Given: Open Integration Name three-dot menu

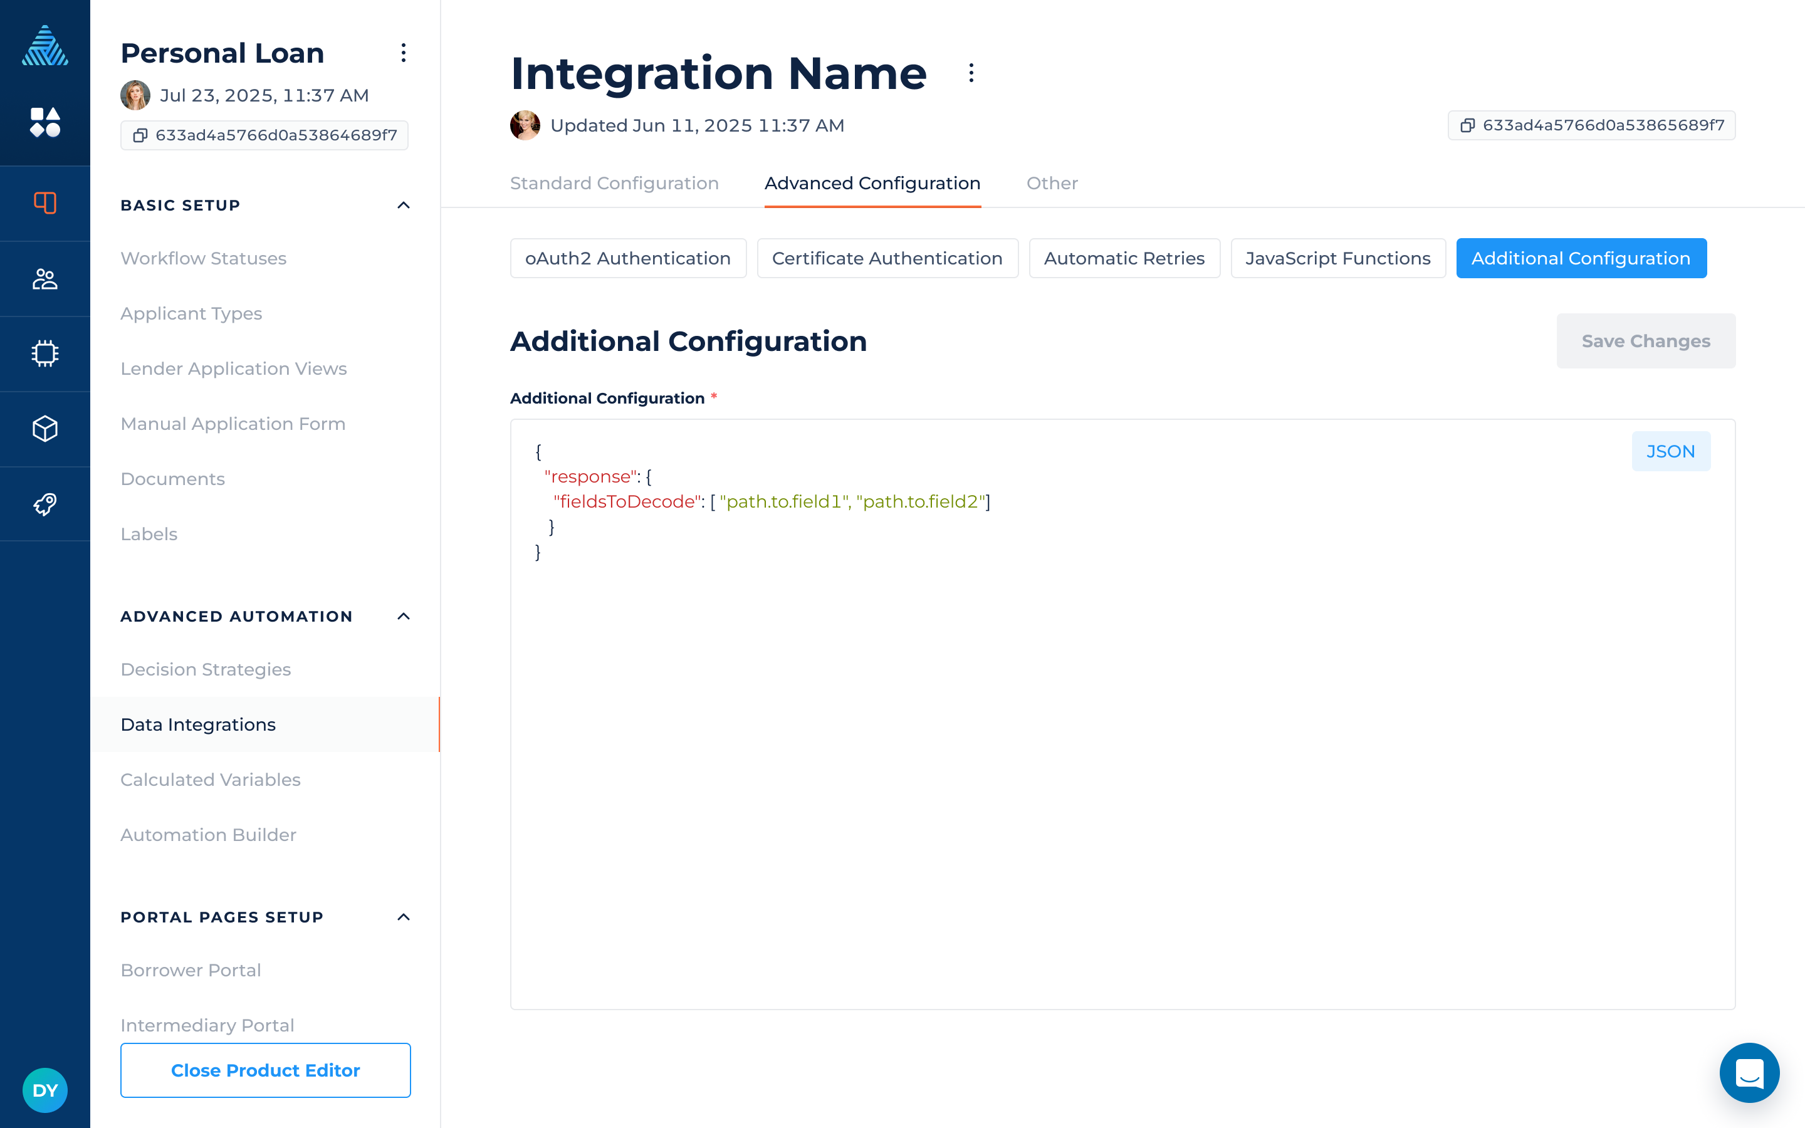Looking at the screenshot, I should point(970,73).
